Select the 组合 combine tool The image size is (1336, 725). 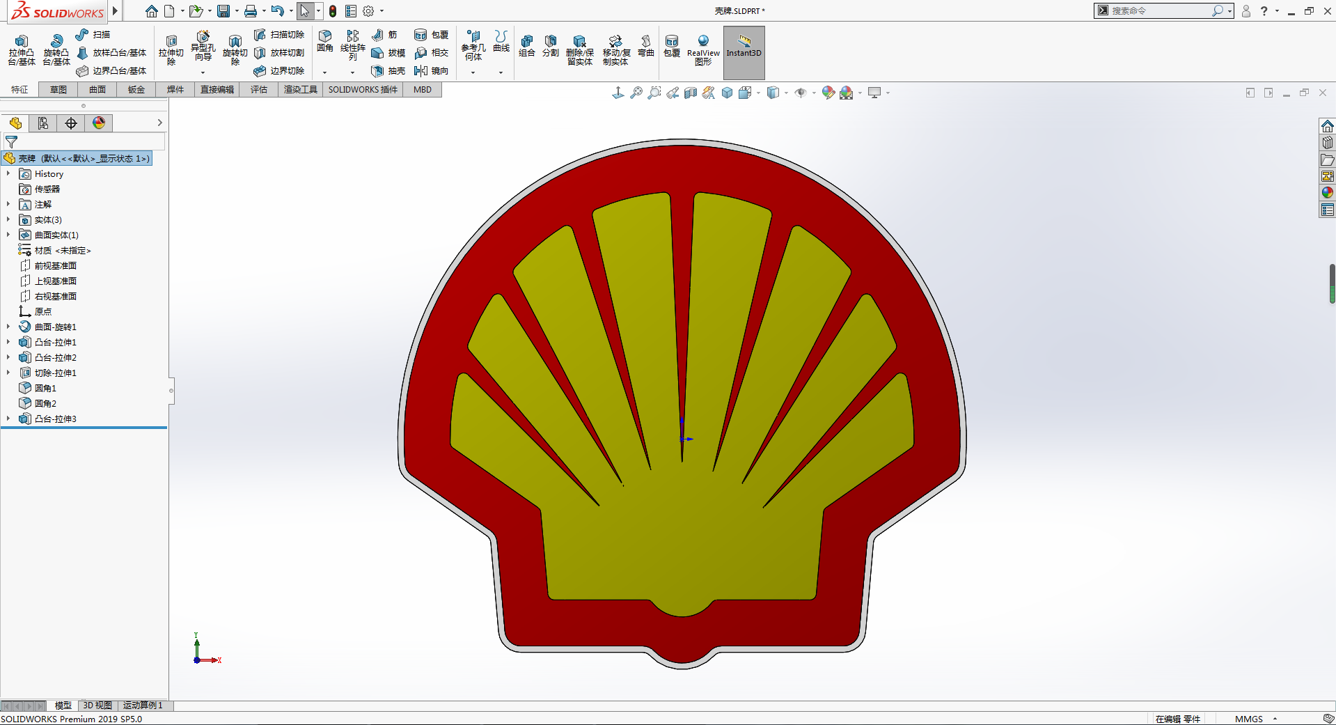[x=527, y=46]
